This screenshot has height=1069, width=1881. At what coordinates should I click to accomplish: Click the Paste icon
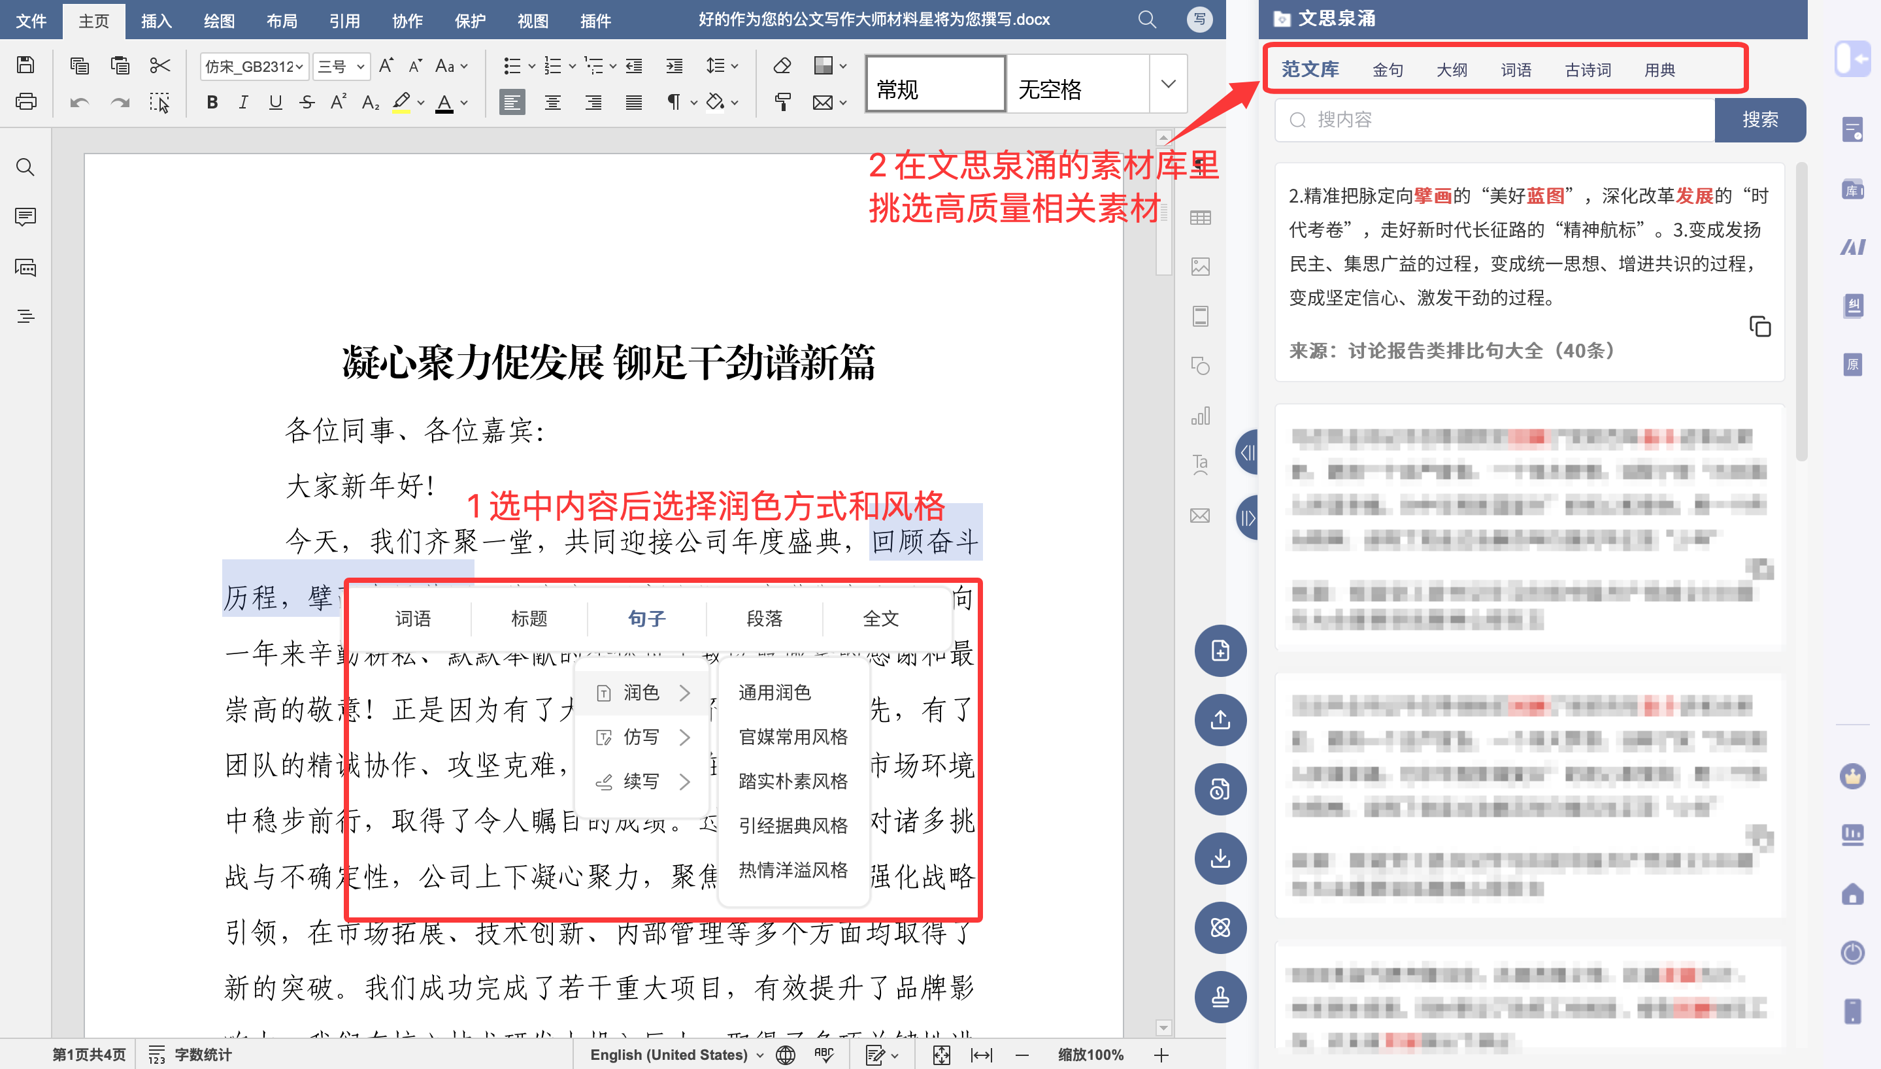[x=120, y=65]
